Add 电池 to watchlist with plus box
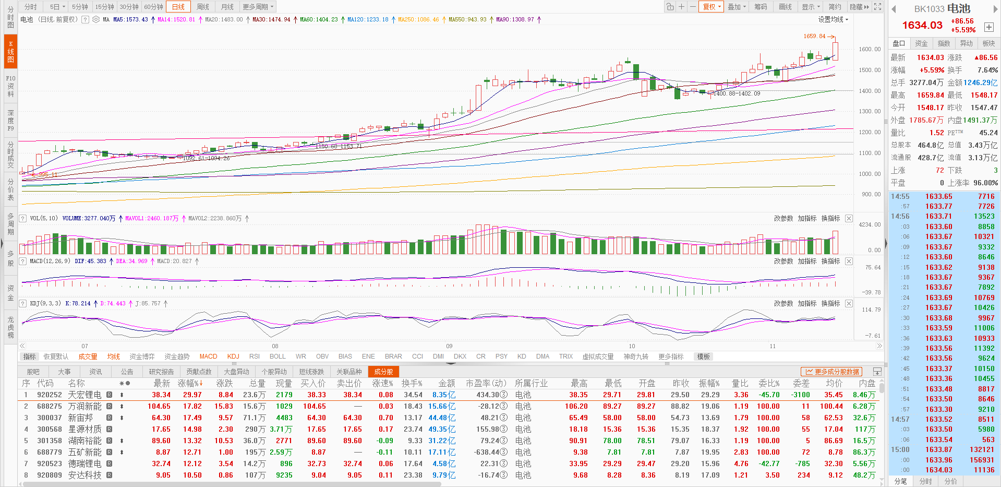Image resolution: width=1001 pixels, height=487 pixels. tap(988, 27)
